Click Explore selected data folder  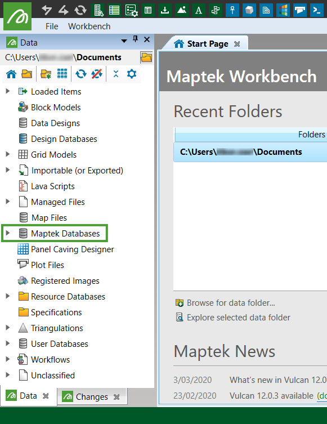239,318
